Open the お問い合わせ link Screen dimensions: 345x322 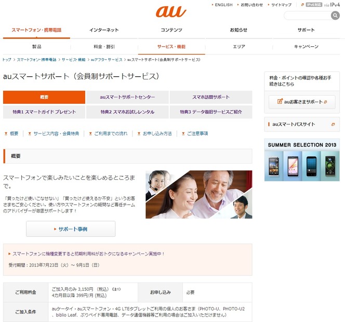pos(251,5)
